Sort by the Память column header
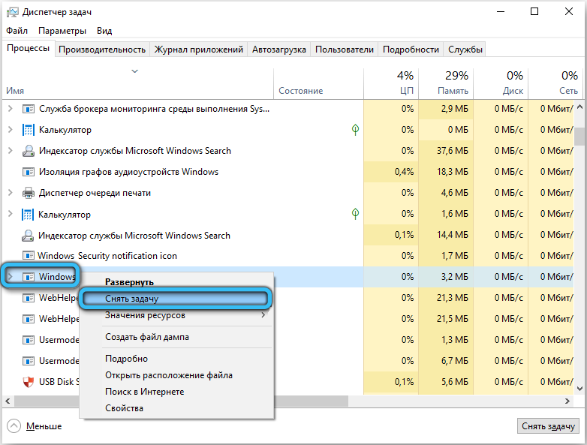587x445 pixels. coord(446,83)
